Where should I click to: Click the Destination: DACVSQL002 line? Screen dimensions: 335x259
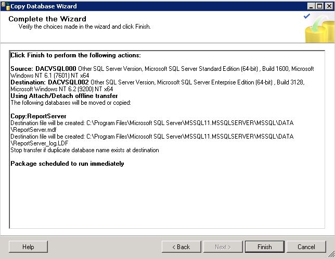[x=158, y=85]
